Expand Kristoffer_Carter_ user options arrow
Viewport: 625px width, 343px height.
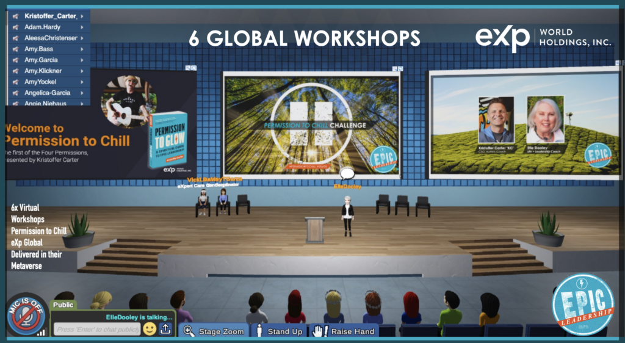tap(82, 16)
